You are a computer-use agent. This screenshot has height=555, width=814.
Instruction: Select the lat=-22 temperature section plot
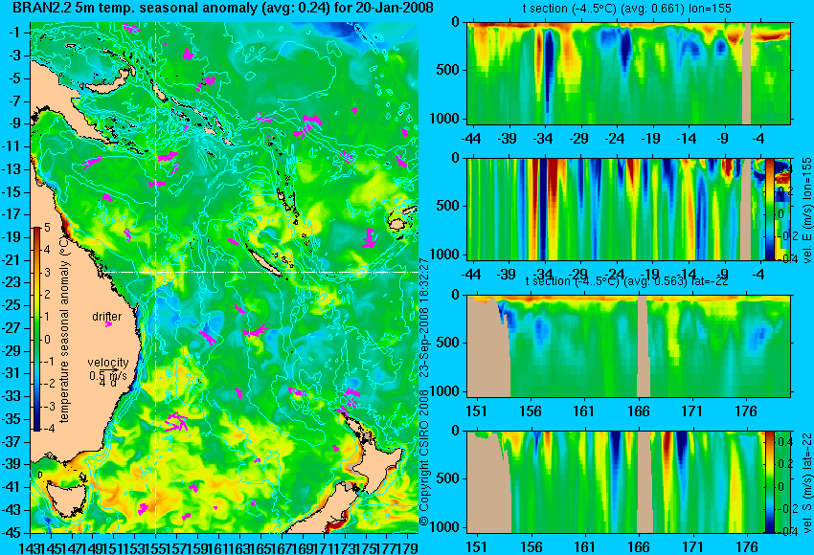click(628, 346)
